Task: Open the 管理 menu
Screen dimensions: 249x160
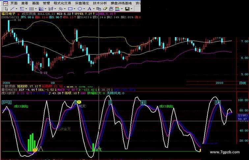Action: point(46,3)
